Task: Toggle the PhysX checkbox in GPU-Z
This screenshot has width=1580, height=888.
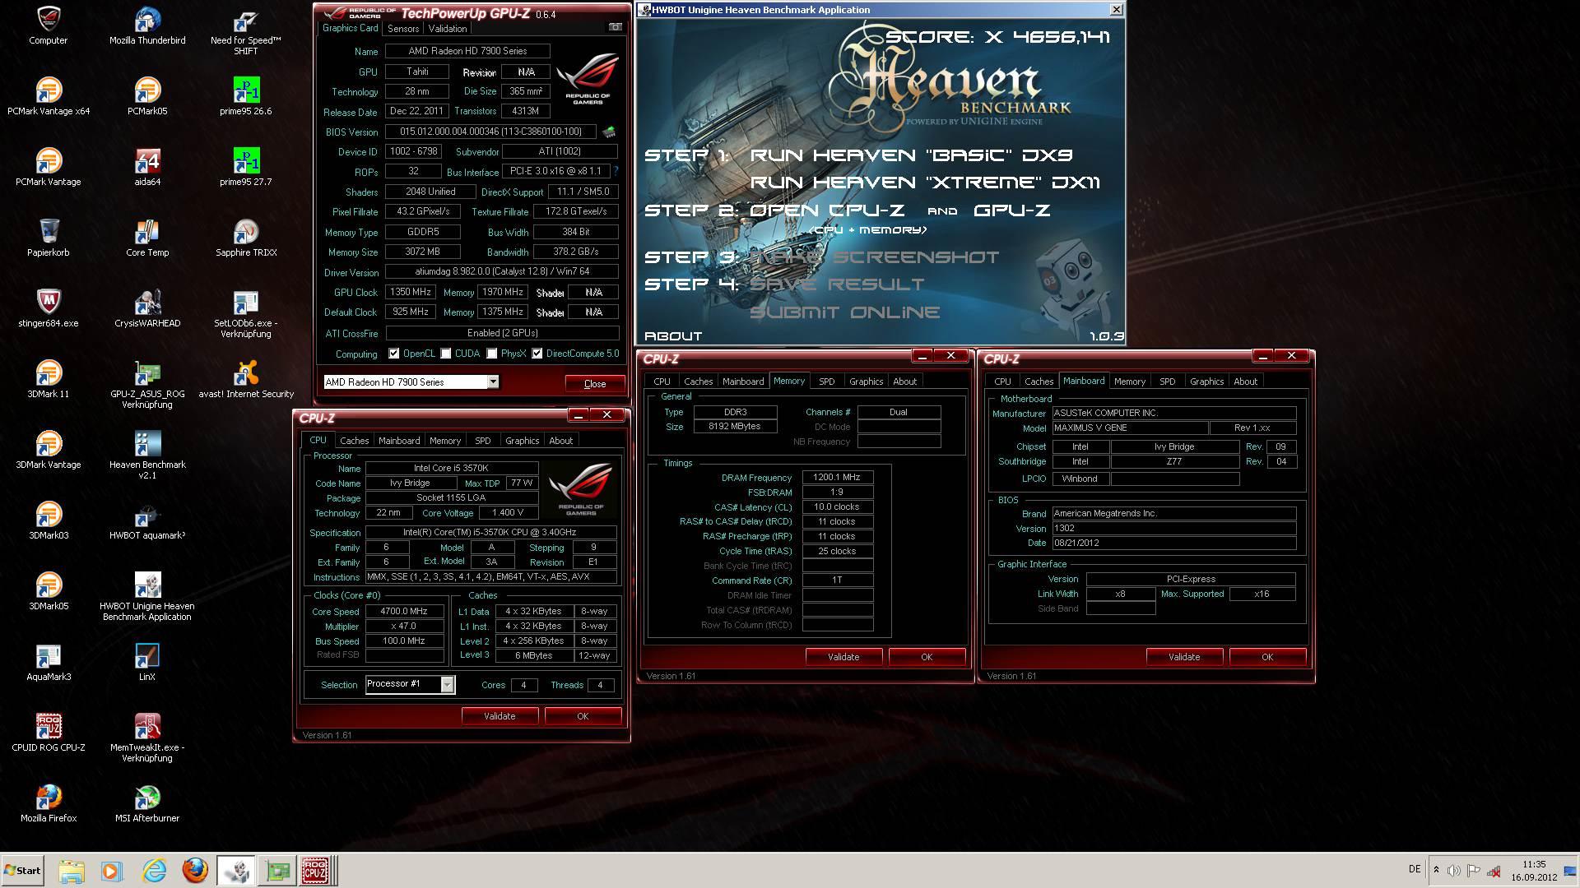Action: pos(492,354)
